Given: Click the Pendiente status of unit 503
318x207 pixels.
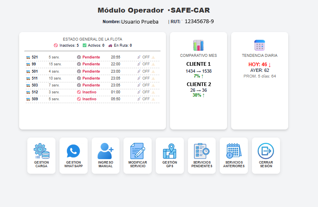Looking at the screenshot, I should [x=91, y=85].
